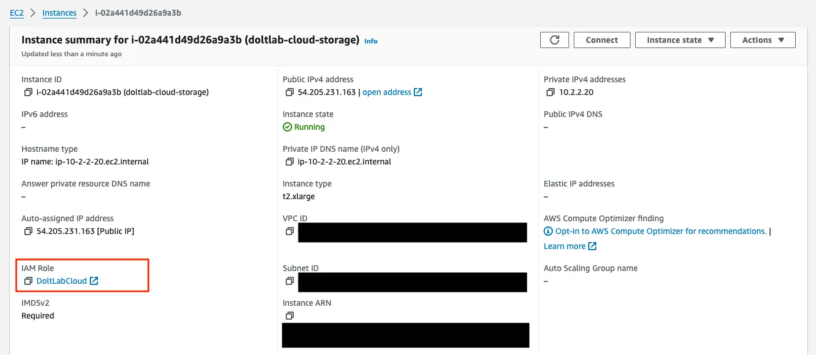Navigate to Instances breadcrumb link
The width and height of the screenshot is (816, 355).
coord(59,13)
